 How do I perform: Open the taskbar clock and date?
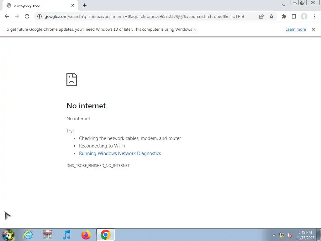[305, 235]
